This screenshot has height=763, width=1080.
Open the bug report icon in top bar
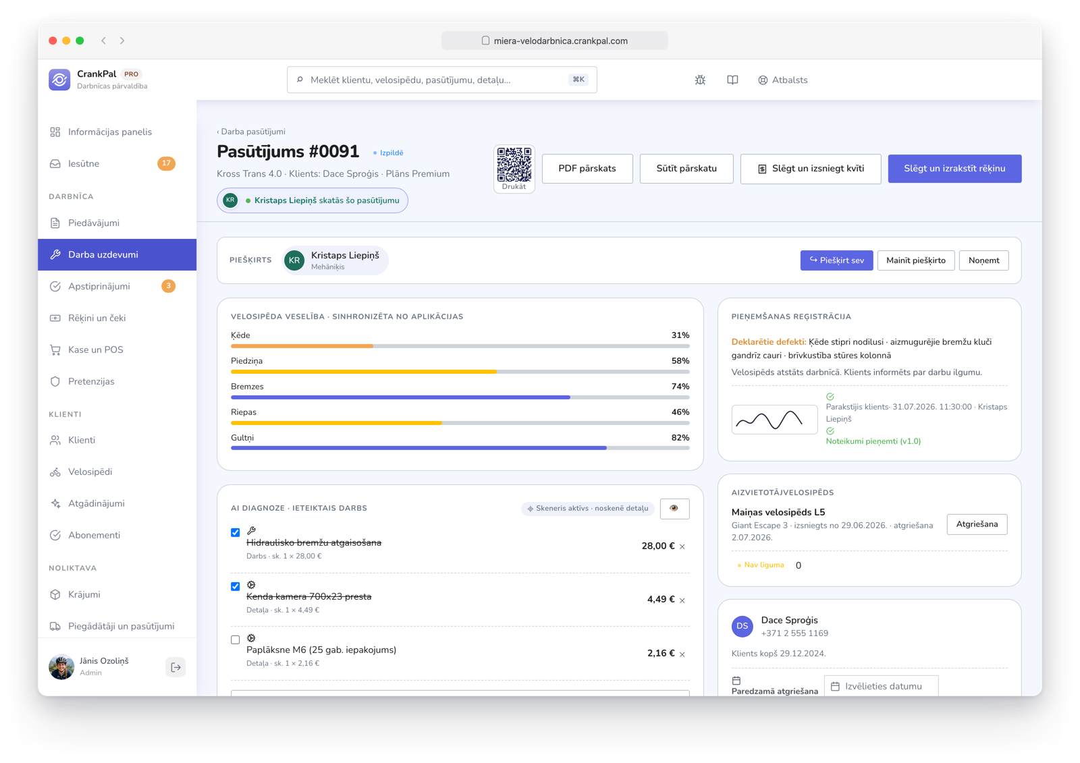700,80
